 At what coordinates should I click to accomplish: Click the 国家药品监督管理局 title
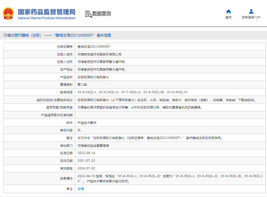[x=47, y=12]
